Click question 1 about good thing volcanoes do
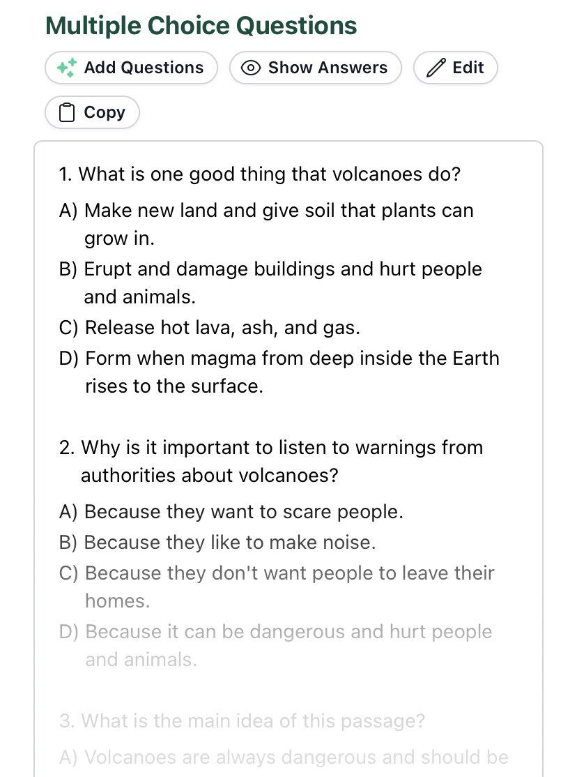Viewport: 577px width, 777px height. point(260,174)
